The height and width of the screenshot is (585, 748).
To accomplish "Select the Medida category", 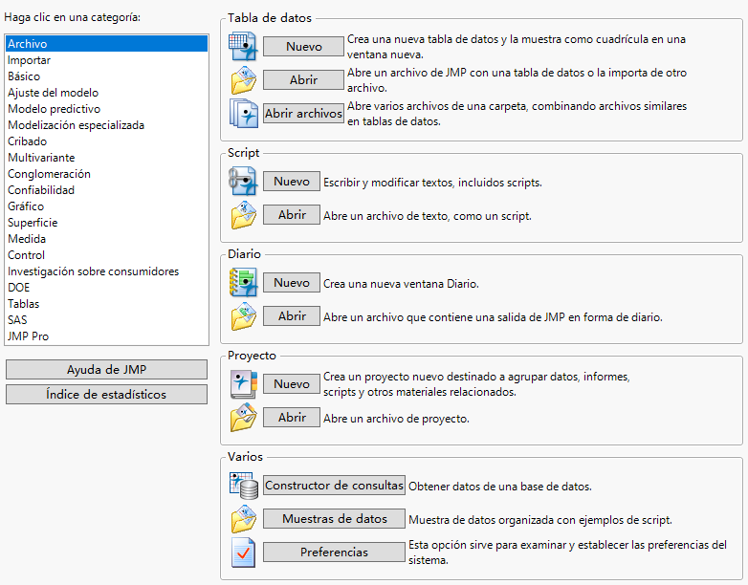I will click(x=107, y=238).
